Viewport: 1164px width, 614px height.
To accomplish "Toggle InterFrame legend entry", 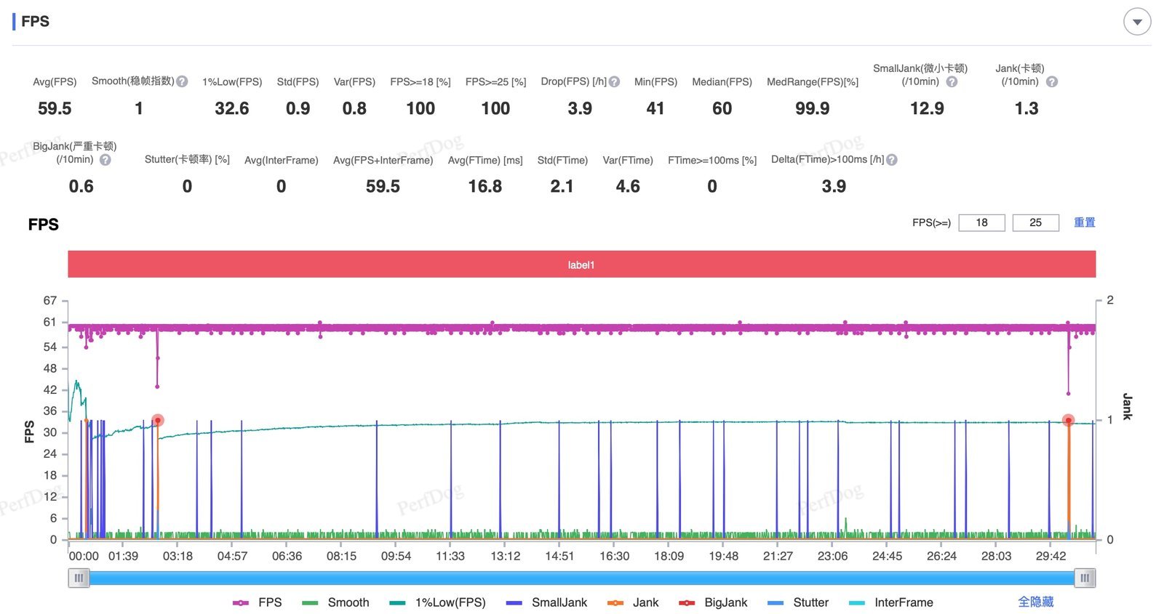I will point(891,602).
